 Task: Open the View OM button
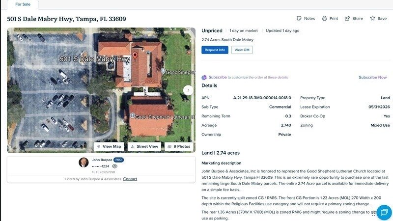(x=242, y=50)
